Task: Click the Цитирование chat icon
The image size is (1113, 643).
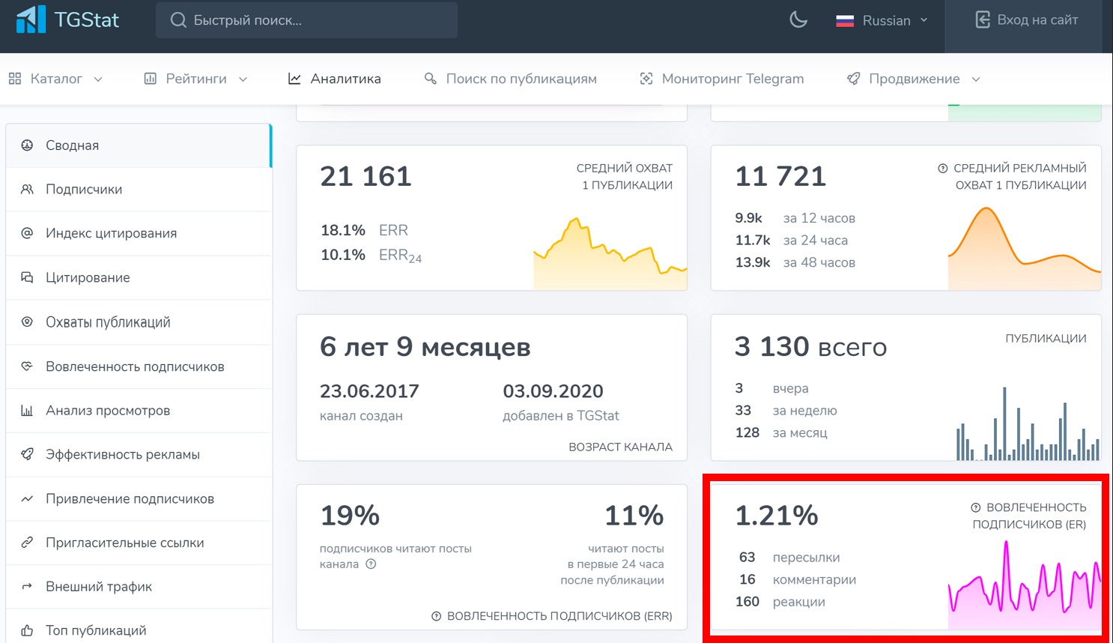Action: 27,277
